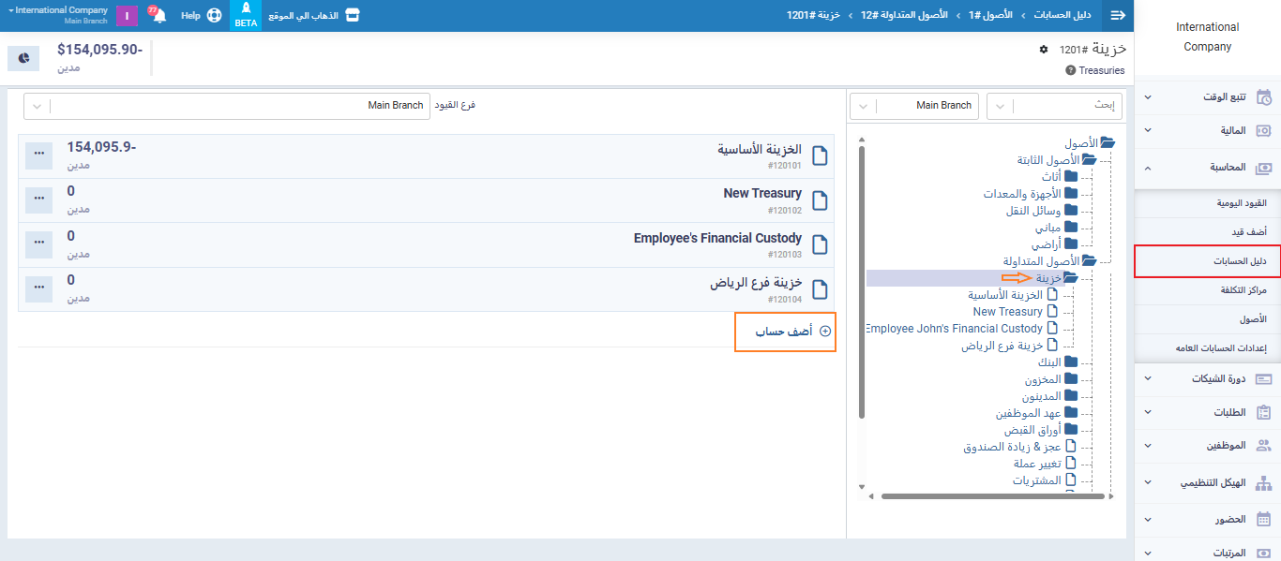Open tree panel Main Branch dropdown

point(913,106)
